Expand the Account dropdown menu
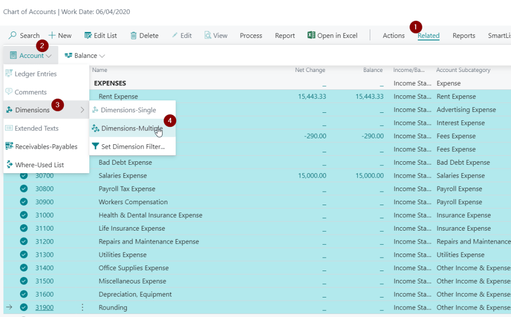The height and width of the screenshot is (317, 511). coord(31,55)
